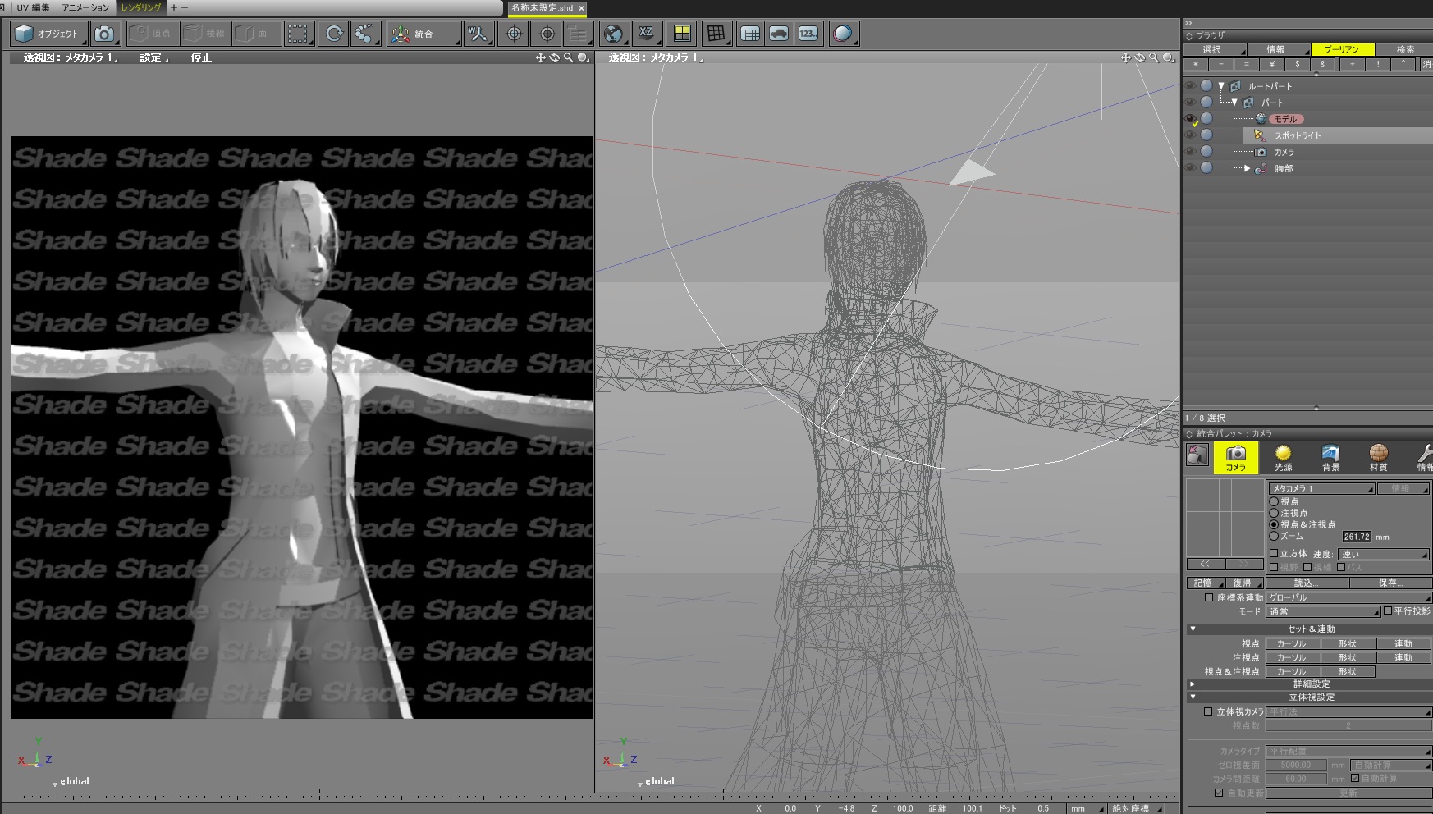This screenshot has height=814, width=1433.
Task: Select the ズーム radio button
Action: click(1274, 536)
